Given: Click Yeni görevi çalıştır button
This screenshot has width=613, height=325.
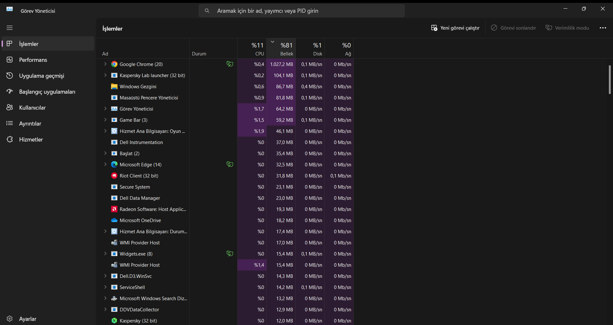Looking at the screenshot, I should [455, 28].
